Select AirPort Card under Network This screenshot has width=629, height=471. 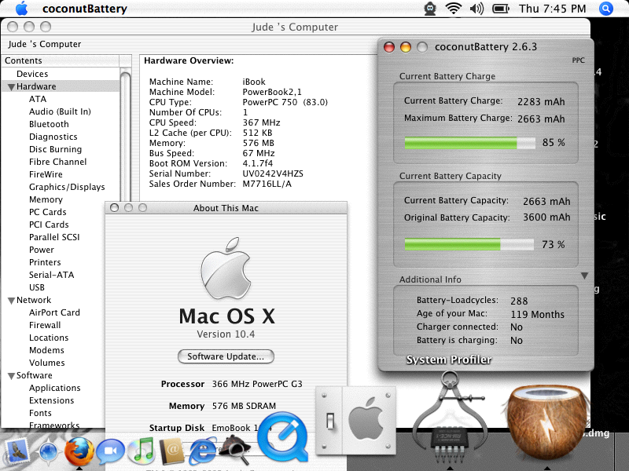54,312
